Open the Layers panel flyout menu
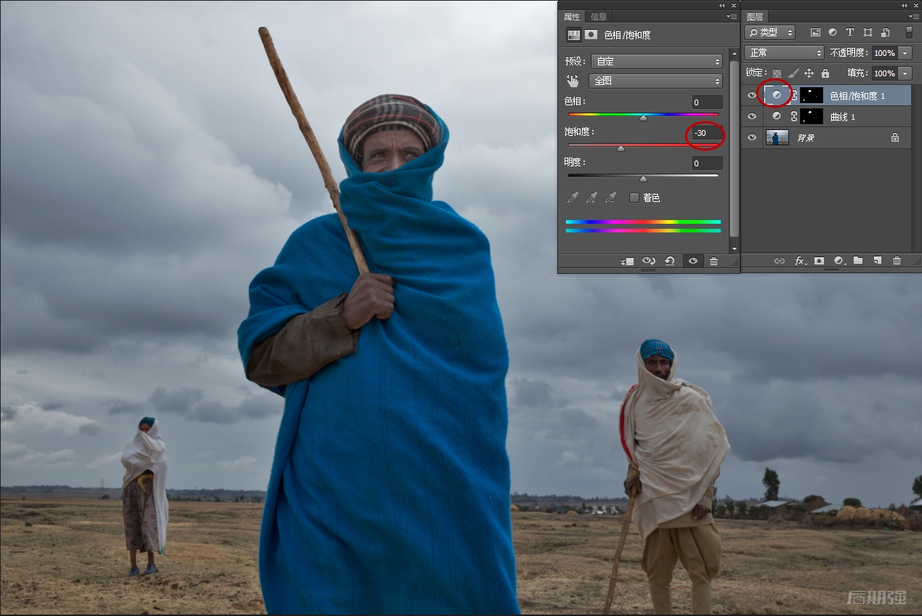 pyautogui.click(x=914, y=17)
